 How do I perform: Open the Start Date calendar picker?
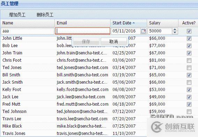(144, 31)
